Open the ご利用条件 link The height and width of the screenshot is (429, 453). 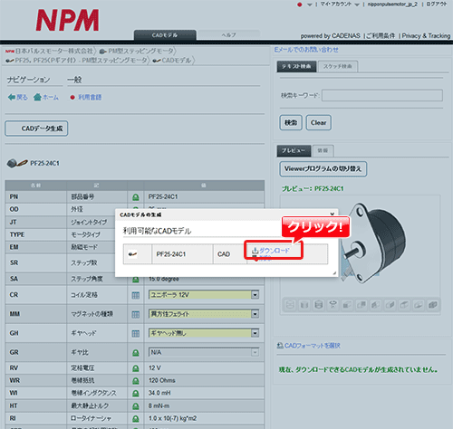pyautogui.click(x=381, y=36)
